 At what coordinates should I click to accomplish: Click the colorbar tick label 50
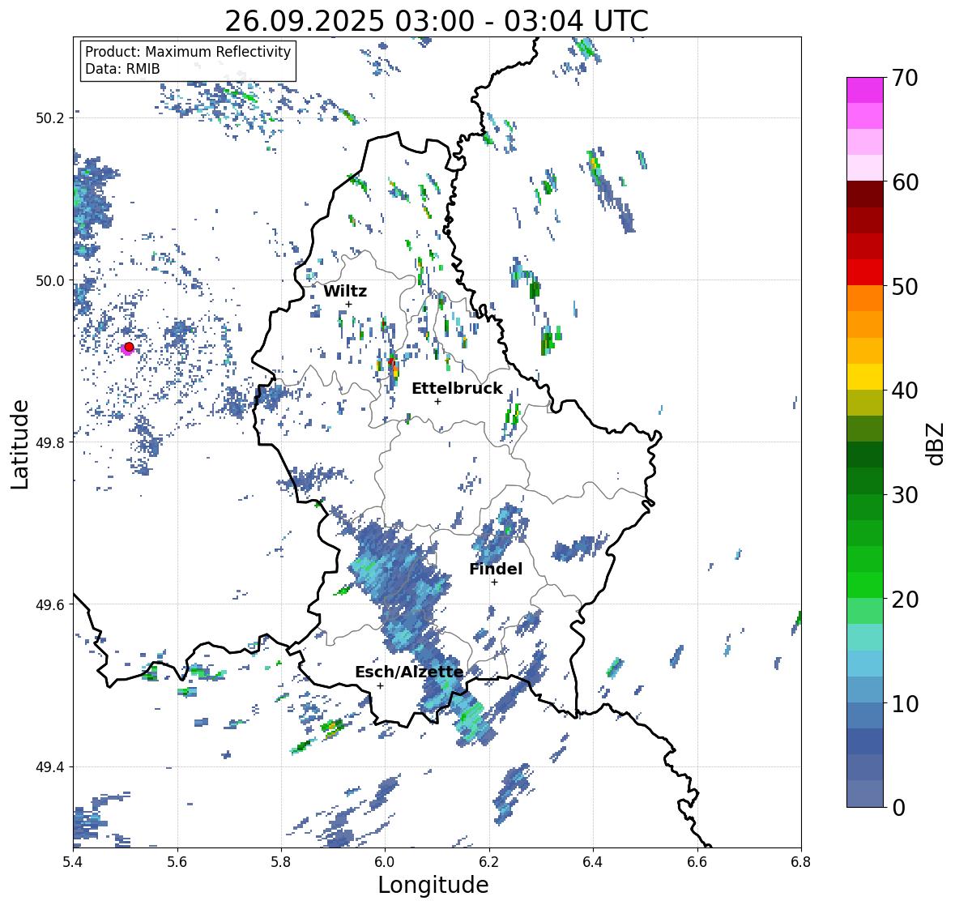[x=905, y=286]
